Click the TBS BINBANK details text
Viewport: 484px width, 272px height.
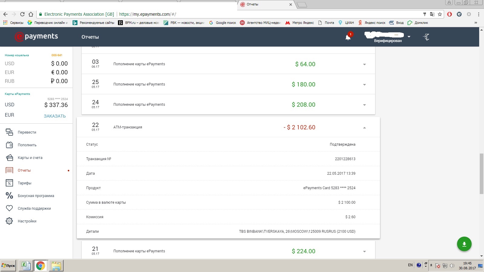[x=297, y=232]
